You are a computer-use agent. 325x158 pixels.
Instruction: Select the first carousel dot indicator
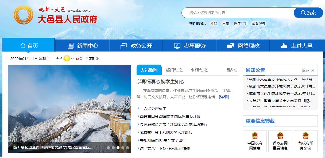(x=108, y=148)
